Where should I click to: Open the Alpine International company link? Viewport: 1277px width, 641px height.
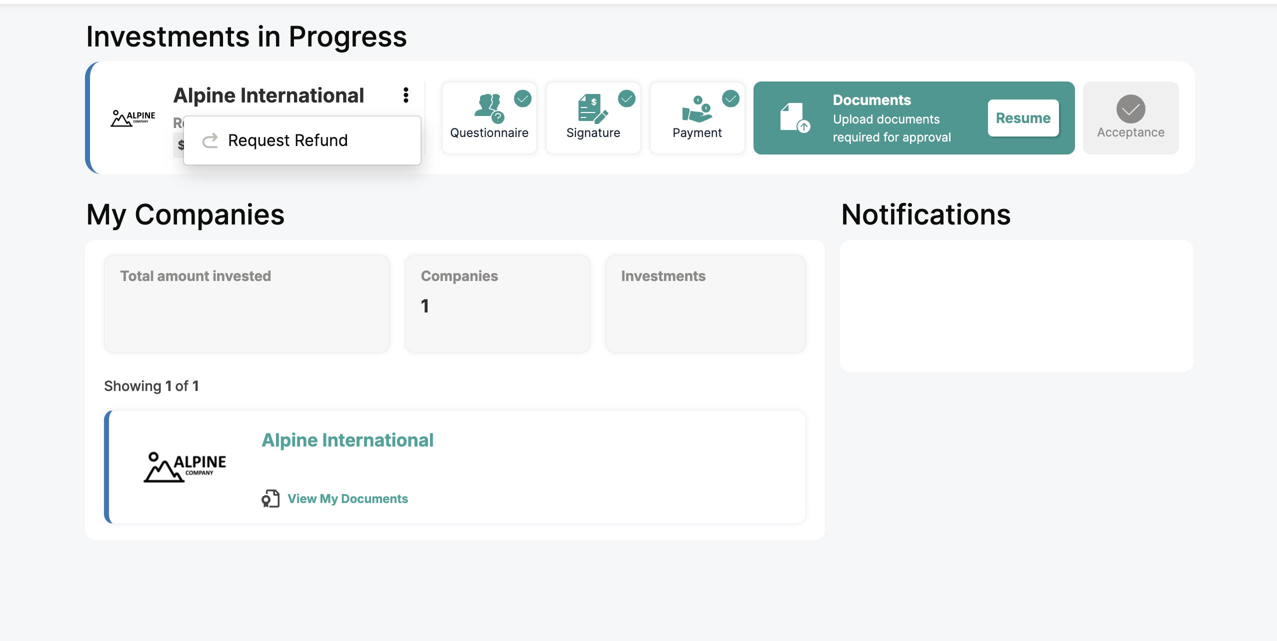(x=347, y=440)
